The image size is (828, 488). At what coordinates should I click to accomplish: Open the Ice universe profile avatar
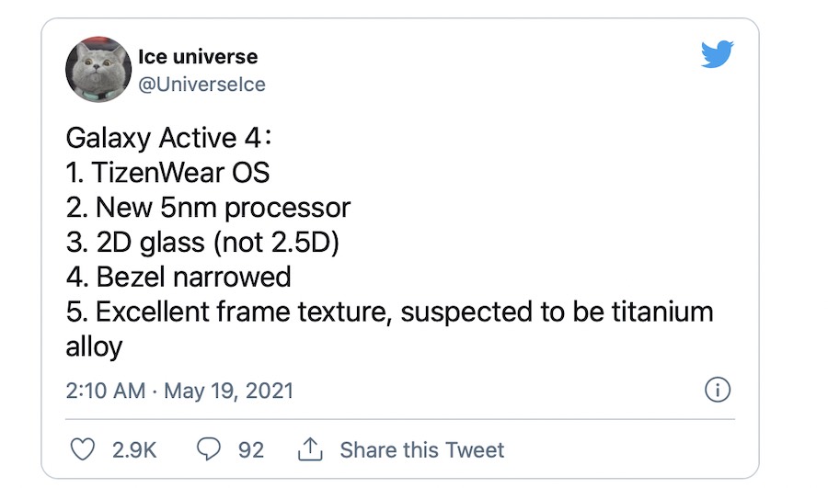pyautogui.click(x=97, y=71)
